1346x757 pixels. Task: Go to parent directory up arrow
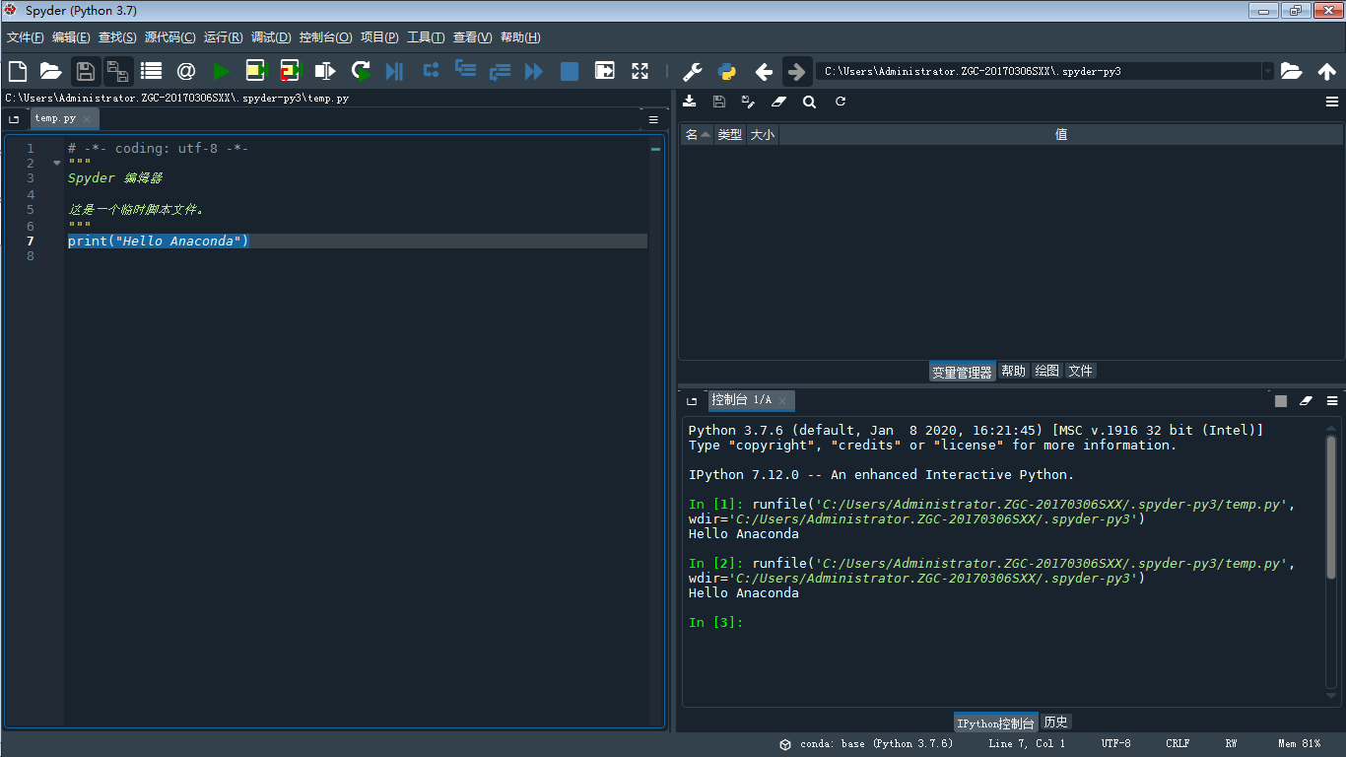(x=1326, y=71)
